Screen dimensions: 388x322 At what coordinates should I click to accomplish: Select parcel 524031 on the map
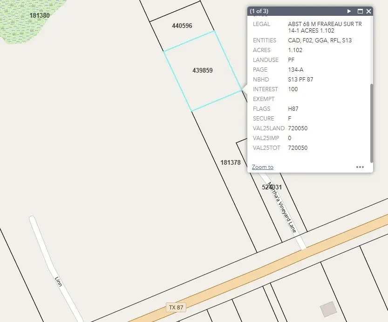click(x=272, y=187)
